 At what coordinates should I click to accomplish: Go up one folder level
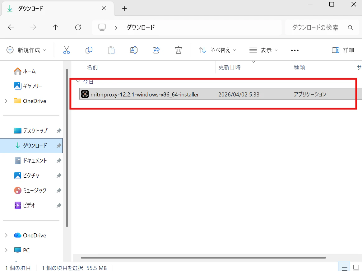[55, 27]
